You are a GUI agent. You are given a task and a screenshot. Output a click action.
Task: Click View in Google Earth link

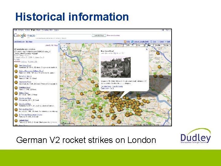click(x=141, y=41)
